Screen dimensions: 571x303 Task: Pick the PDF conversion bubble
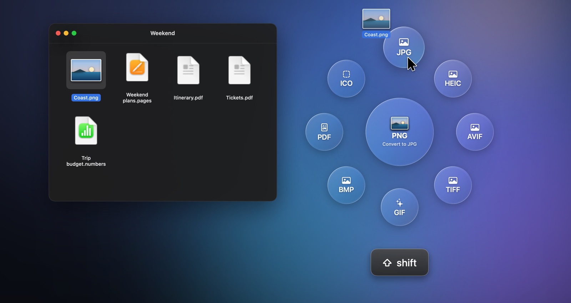click(x=324, y=132)
